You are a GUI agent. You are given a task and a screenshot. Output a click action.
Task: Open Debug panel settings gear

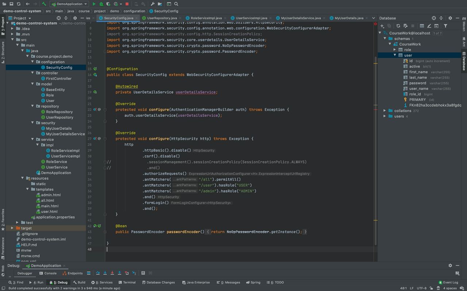point(450,266)
